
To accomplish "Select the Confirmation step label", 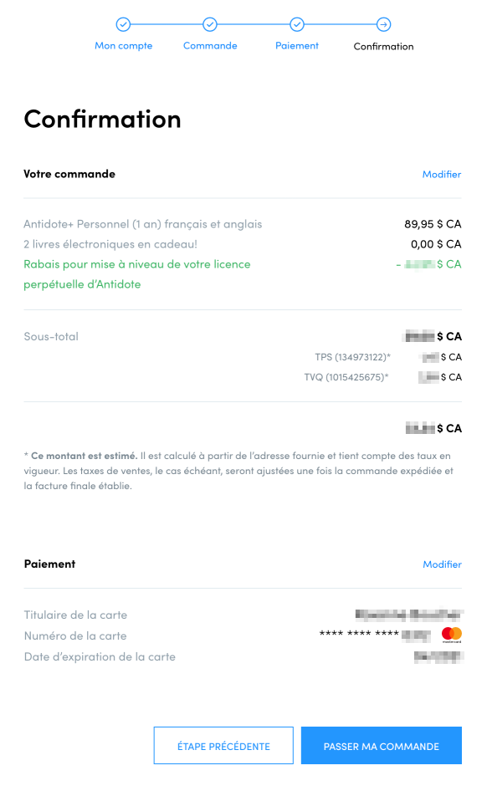I will [x=383, y=47].
